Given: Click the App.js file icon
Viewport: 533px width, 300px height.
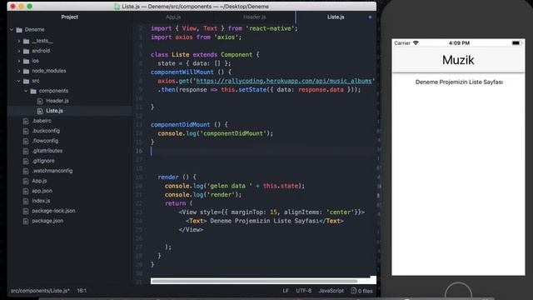Looking at the screenshot, I should tap(26, 182).
